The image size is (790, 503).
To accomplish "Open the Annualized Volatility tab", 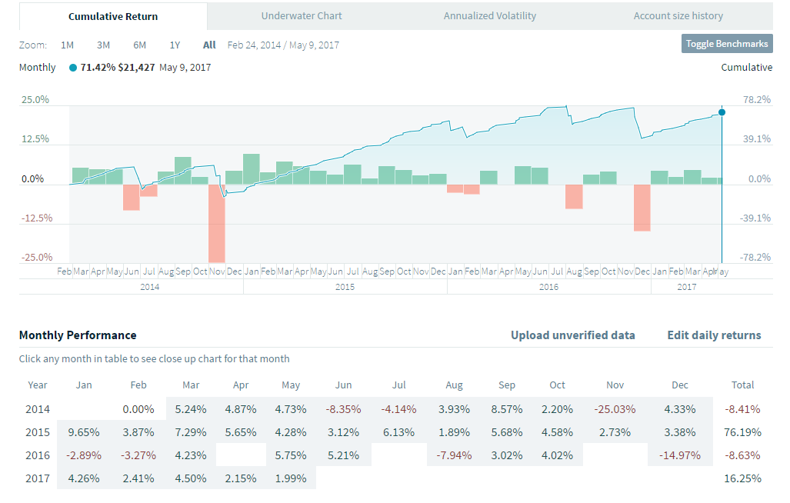I will (490, 15).
